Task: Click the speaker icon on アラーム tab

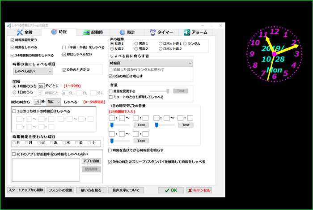Action: point(187,32)
